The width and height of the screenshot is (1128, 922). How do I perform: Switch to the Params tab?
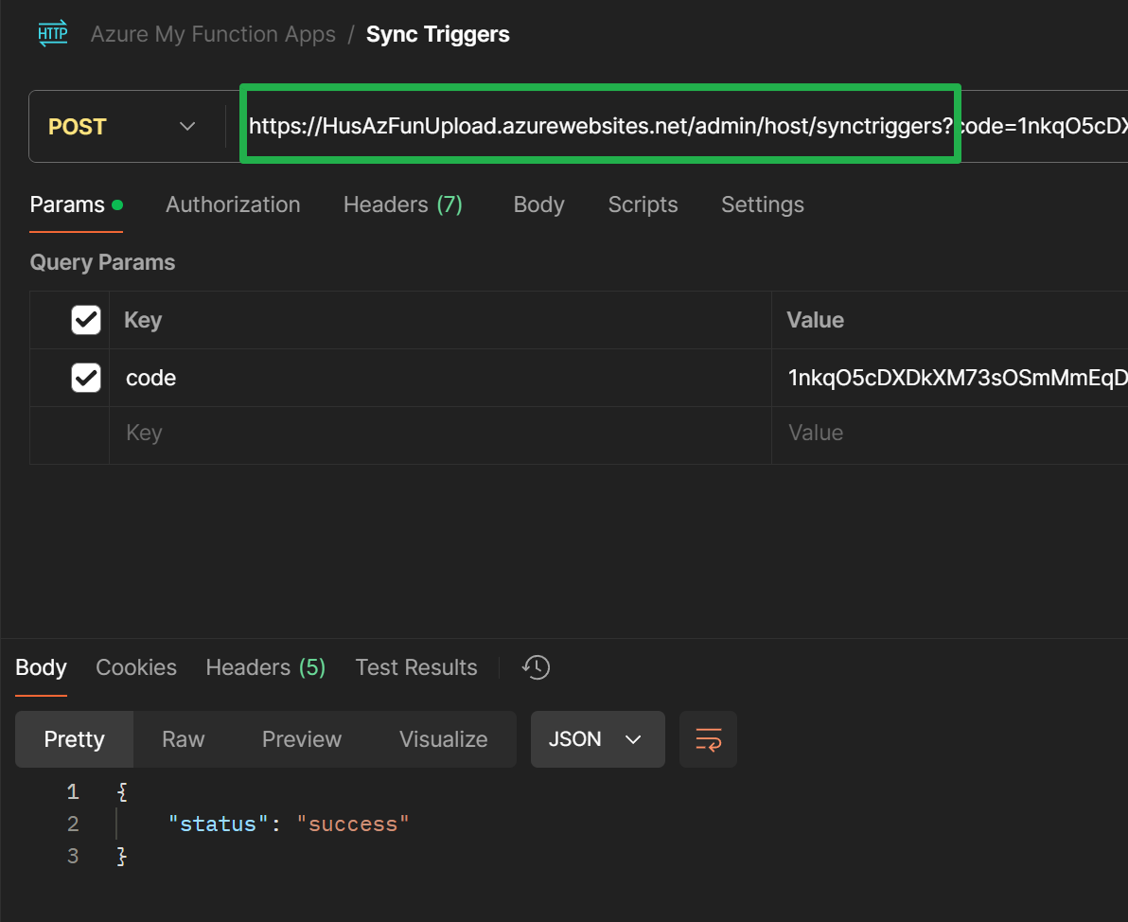(76, 205)
